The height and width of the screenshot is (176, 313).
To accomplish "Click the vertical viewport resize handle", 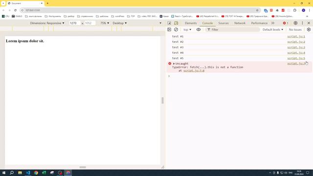I will (x=162, y=100).
